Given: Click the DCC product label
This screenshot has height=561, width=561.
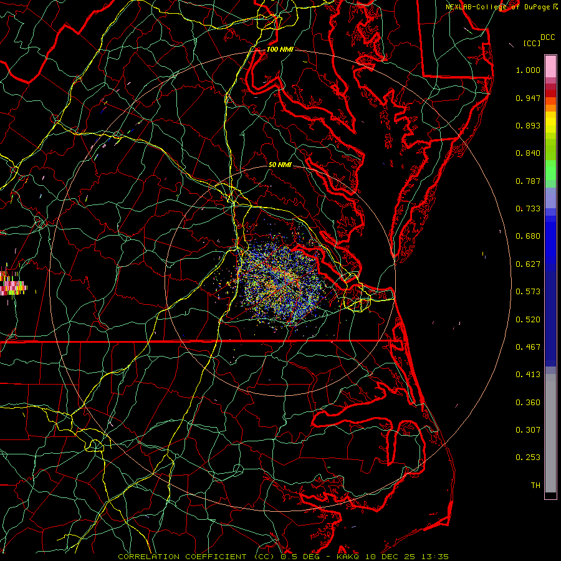Looking at the screenshot, I should click(548, 37).
